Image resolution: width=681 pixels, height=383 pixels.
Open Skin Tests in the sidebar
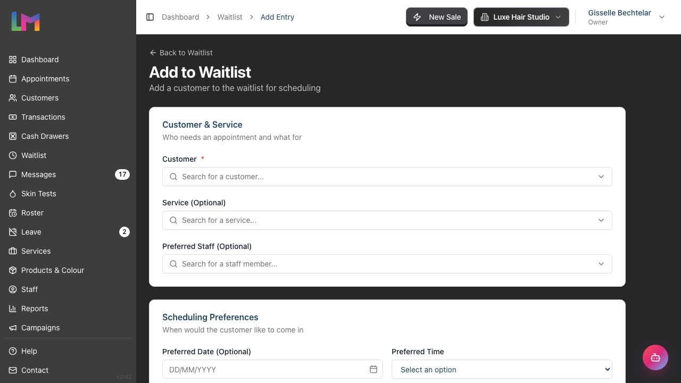click(x=68, y=194)
